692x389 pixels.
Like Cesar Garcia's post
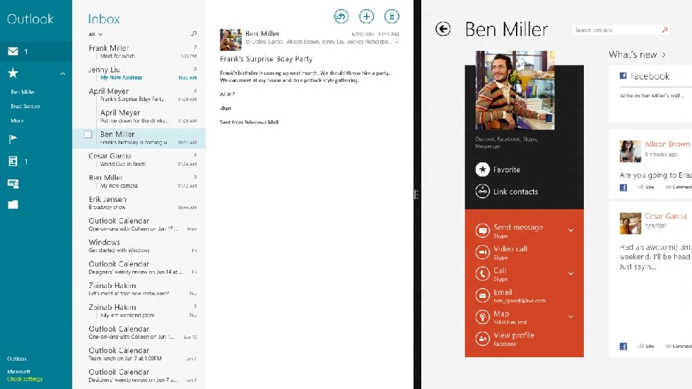coord(645,346)
